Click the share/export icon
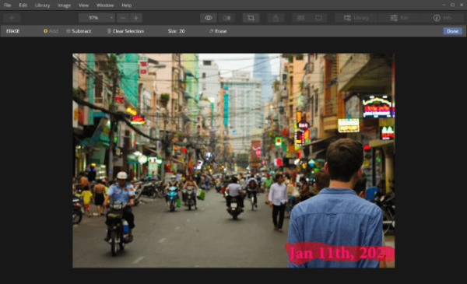467x284 pixels. [x=276, y=18]
